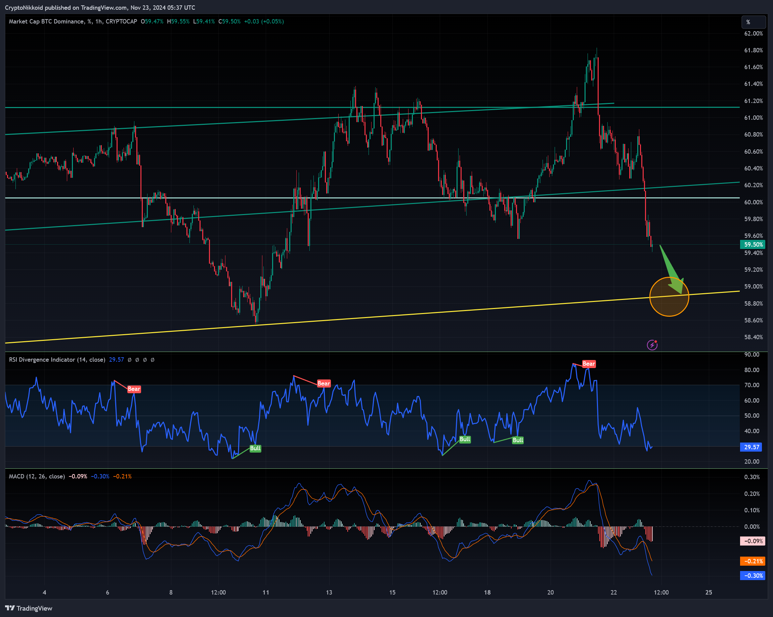This screenshot has height=617, width=773.
Task: Click date label 18 on time axis
Action: tap(487, 592)
